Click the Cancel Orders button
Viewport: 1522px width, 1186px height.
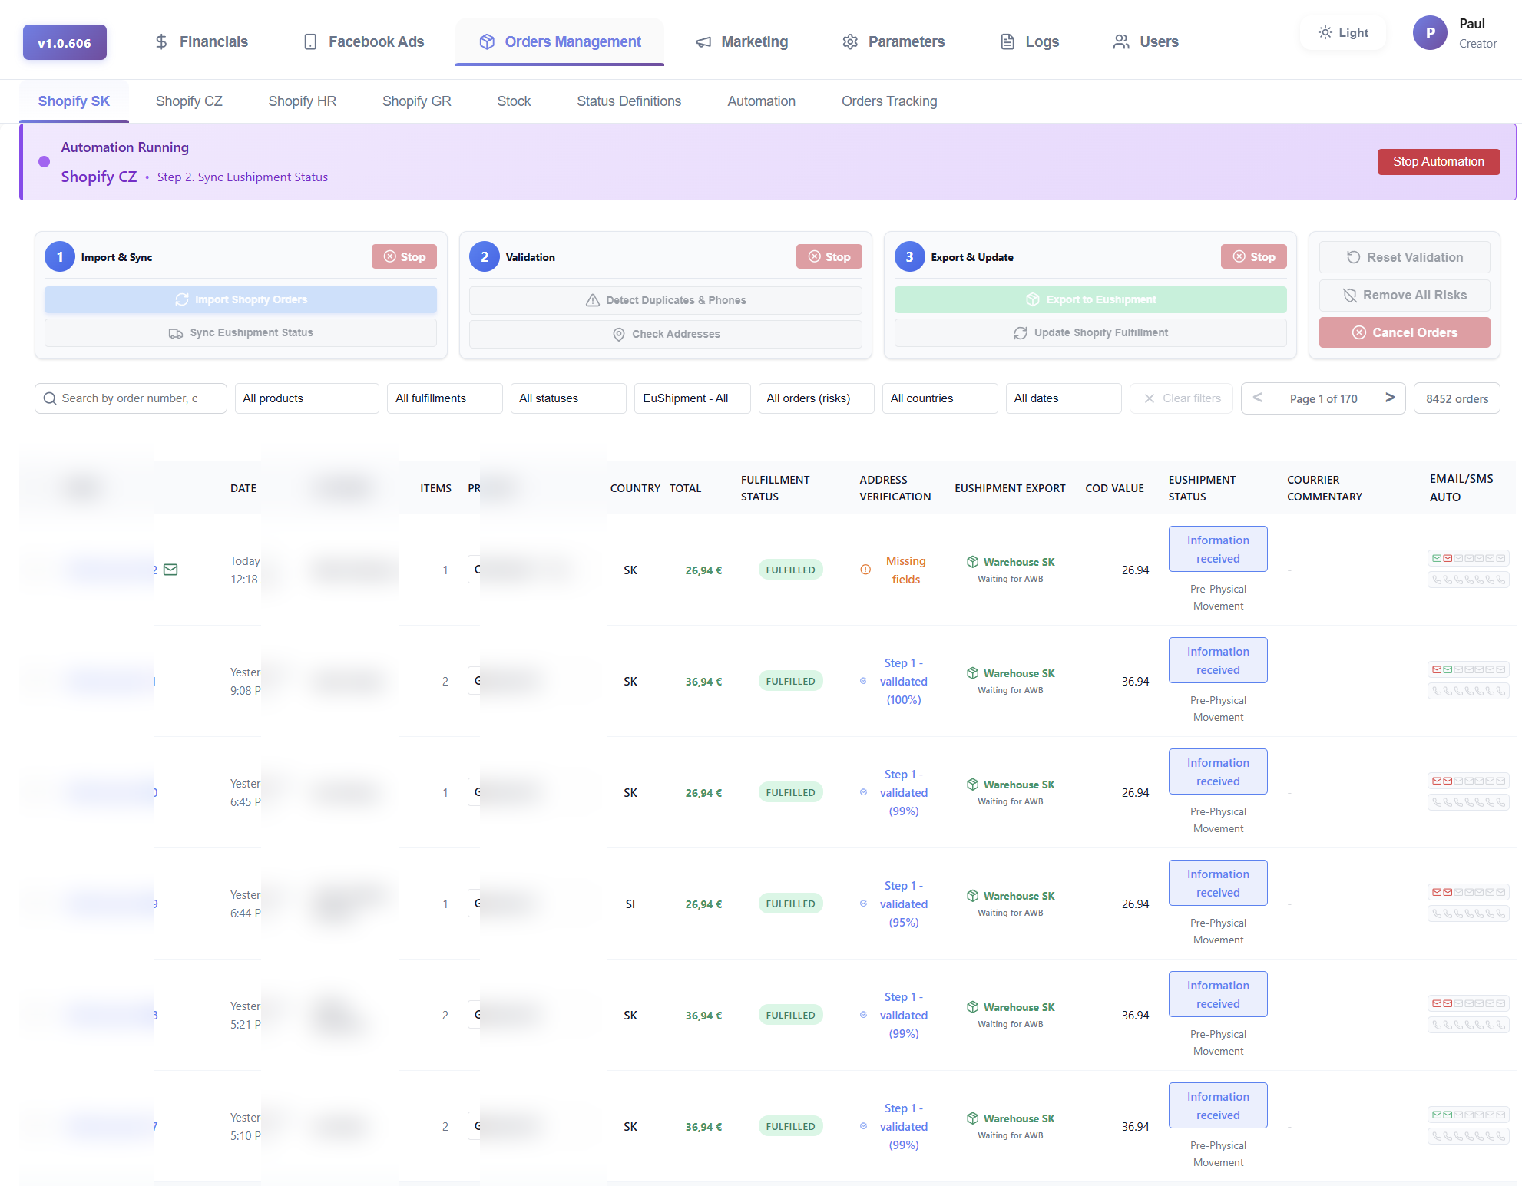[1404, 332]
